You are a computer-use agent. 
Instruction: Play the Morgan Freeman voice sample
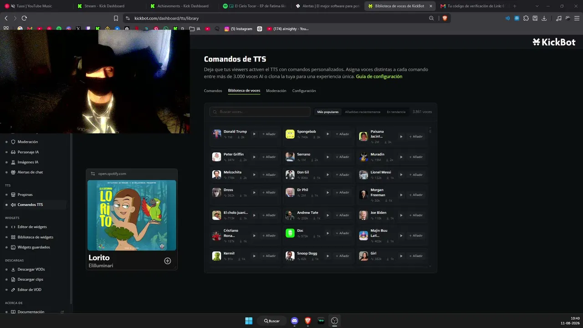pos(401,195)
